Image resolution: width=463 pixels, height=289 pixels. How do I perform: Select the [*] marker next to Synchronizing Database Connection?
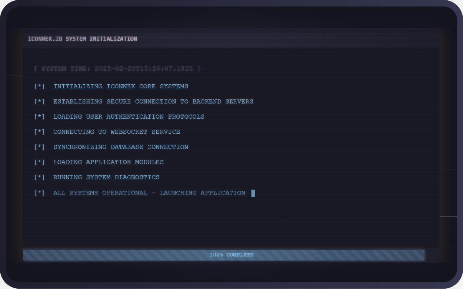click(x=39, y=147)
